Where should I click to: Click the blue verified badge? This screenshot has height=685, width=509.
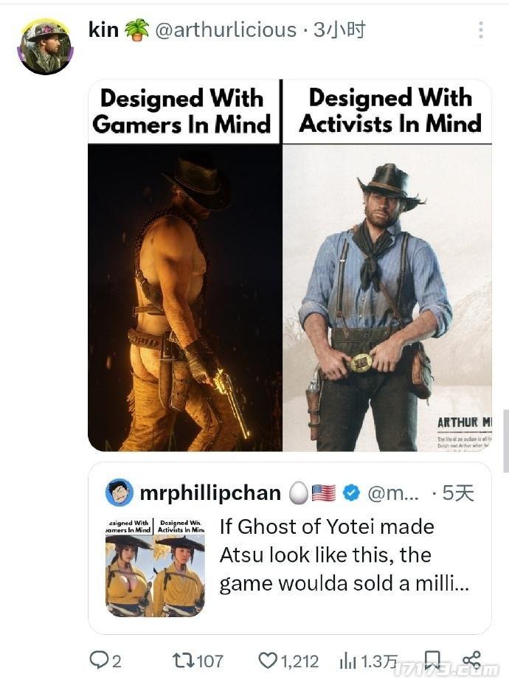tap(351, 493)
